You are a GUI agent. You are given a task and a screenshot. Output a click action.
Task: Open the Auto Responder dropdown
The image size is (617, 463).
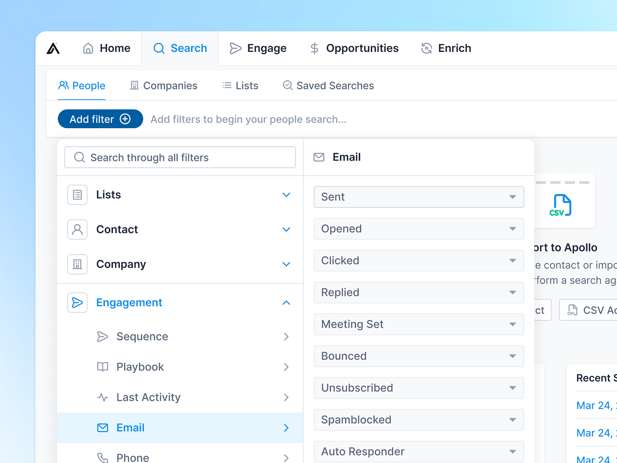pos(419,452)
